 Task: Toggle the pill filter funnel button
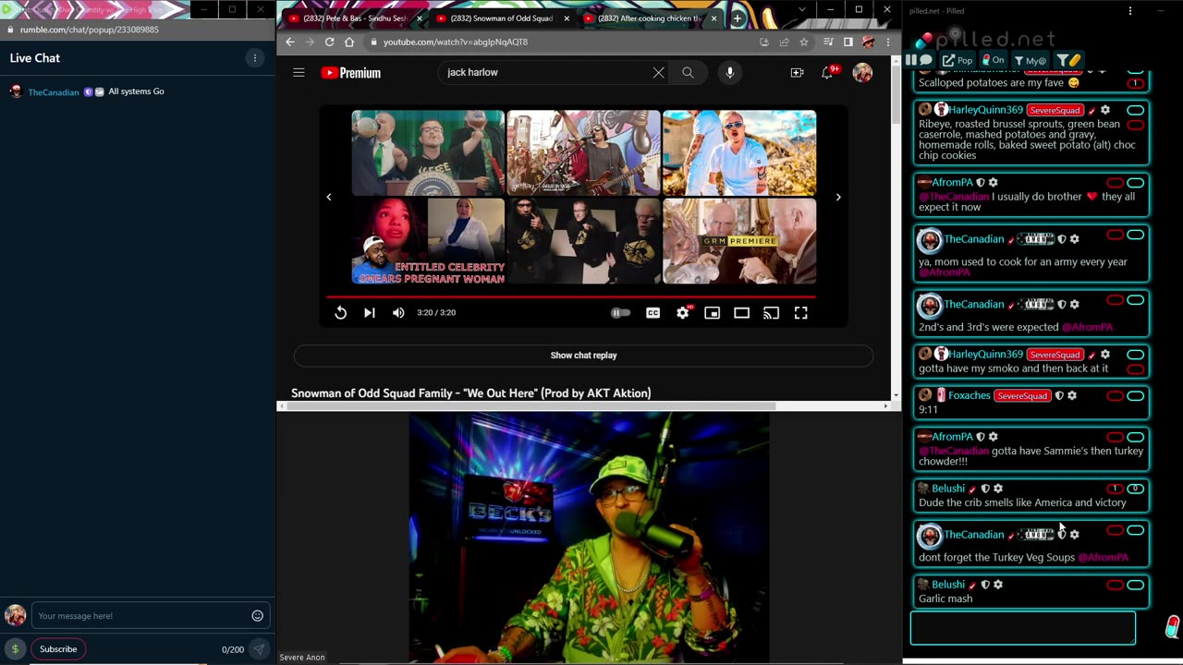click(x=1069, y=60)
